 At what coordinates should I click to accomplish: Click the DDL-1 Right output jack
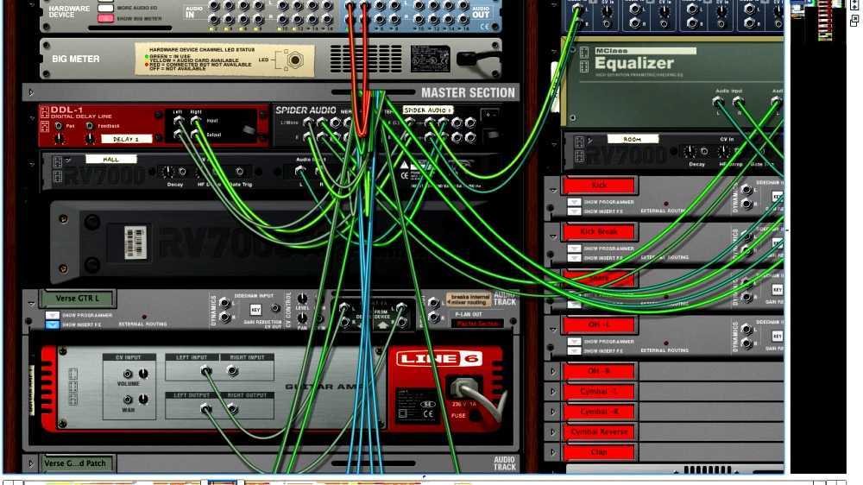195,135
